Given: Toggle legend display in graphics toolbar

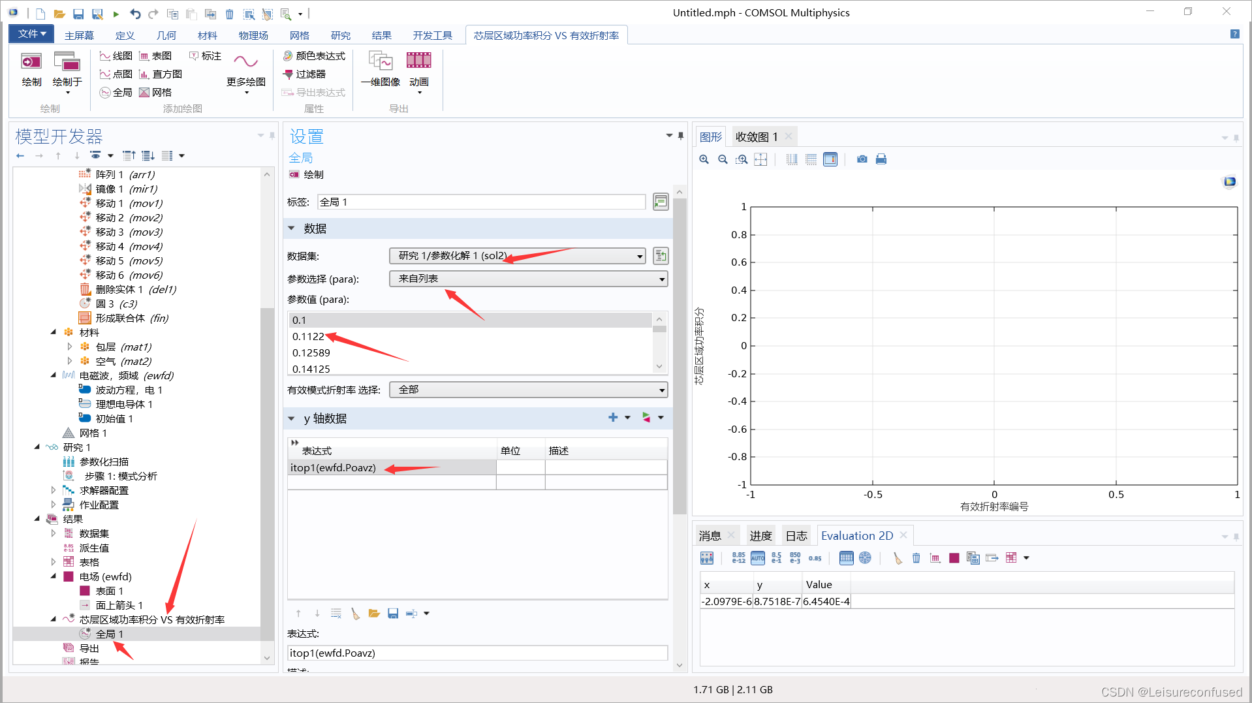Looking at the screenshot, I should 830,159.
